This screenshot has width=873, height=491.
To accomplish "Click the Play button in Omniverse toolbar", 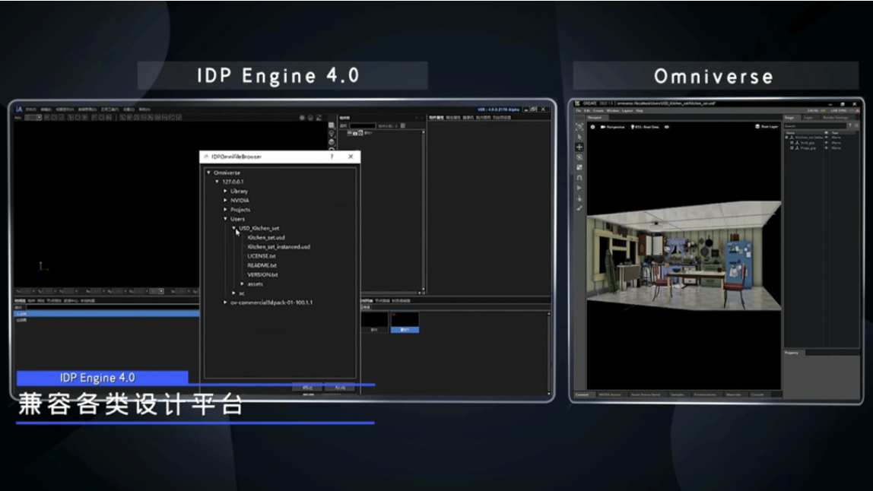I will [579, 188].
